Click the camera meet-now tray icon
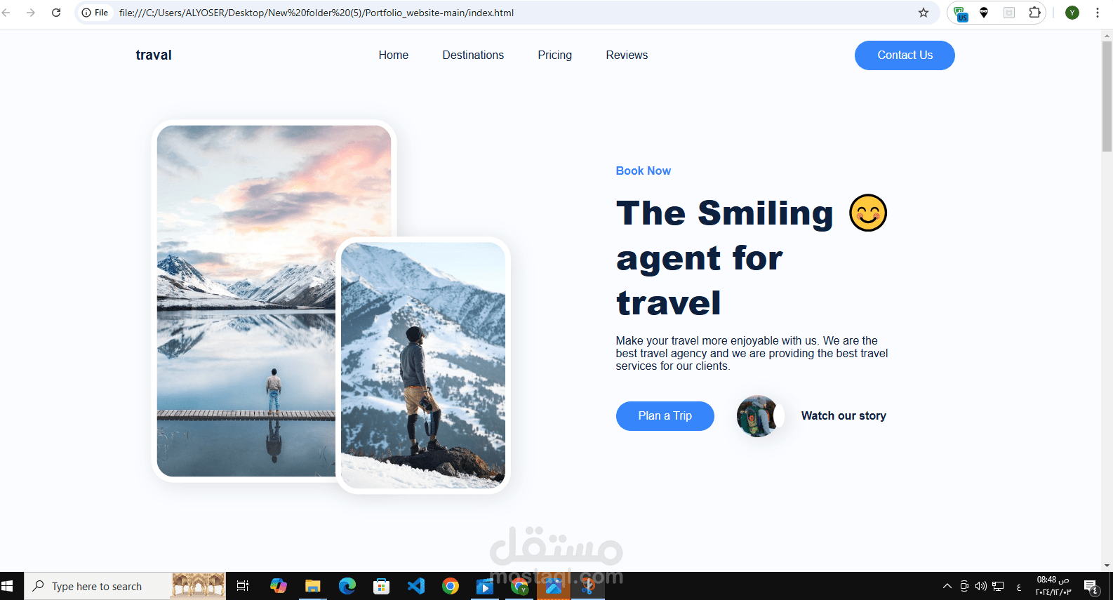 tap(964, 586)
